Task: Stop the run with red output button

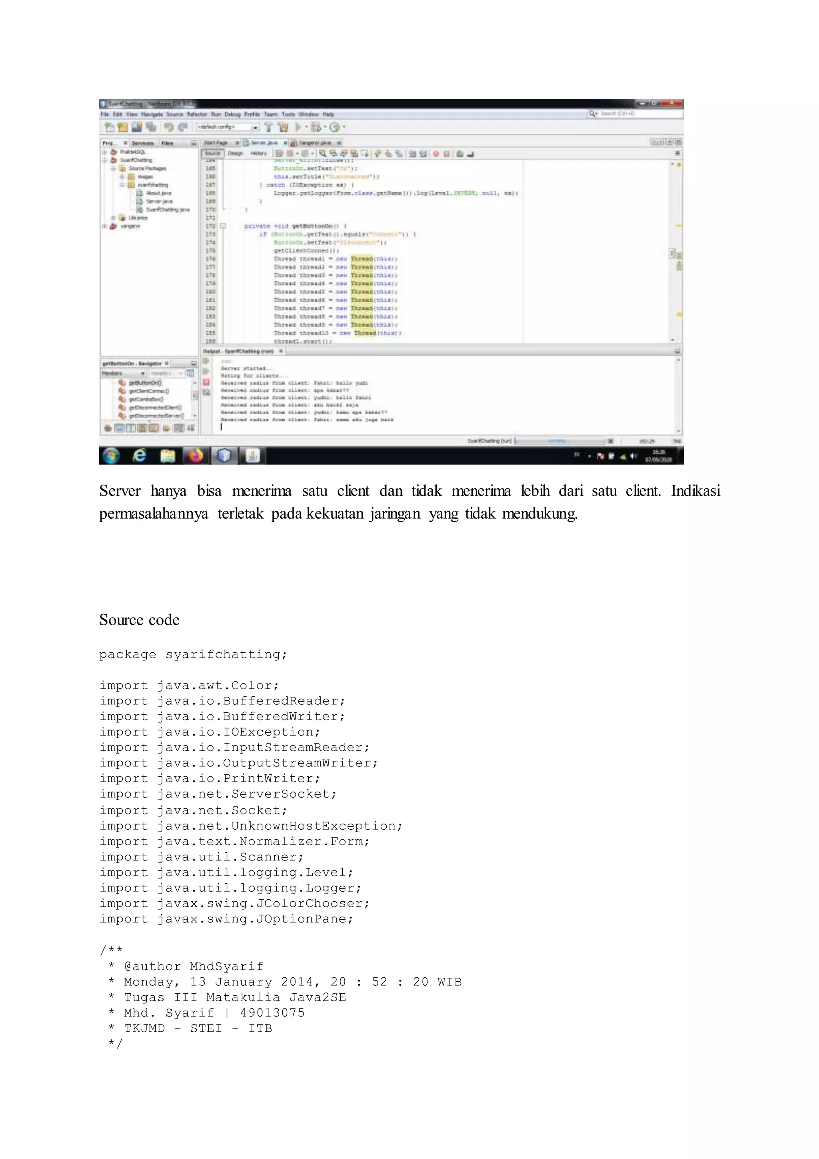Action: pyautogui.click(x=206, y=382)
